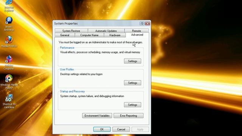Viewport: 242px width, 136px height.
Task: Click 'Desktop settings related to your logon' text
Action: 81,74
